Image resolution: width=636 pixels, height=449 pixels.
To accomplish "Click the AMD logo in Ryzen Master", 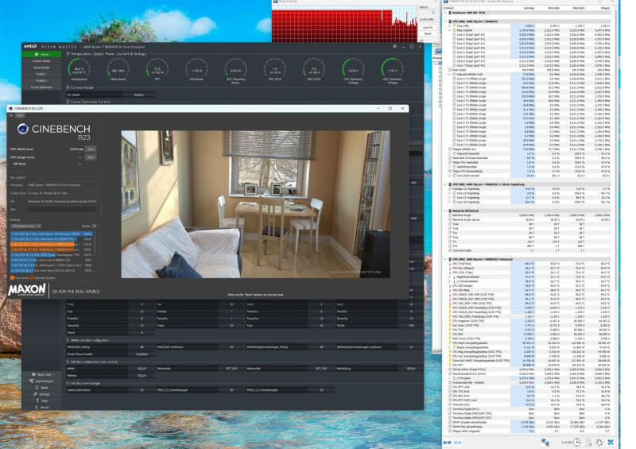I will tap(30, 46).
